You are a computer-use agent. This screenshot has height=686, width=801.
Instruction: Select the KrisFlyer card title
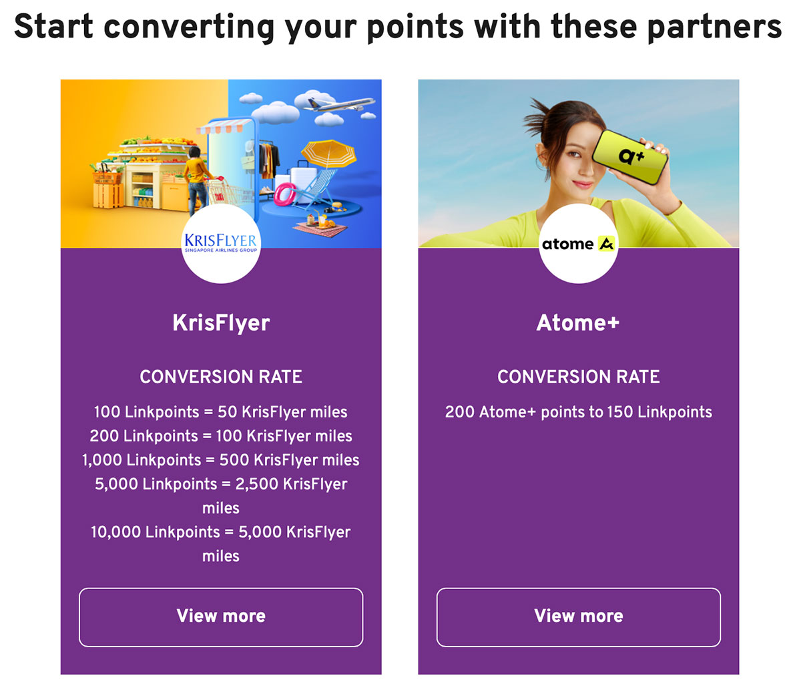click(221, 323)
